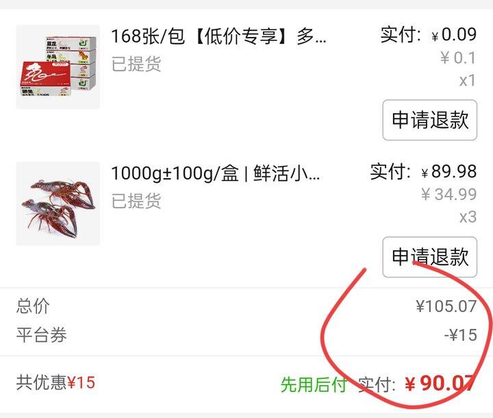Tap the 实付 ¥0.09 tissue price
Screen dimensions: 493x418
(429, 35)
